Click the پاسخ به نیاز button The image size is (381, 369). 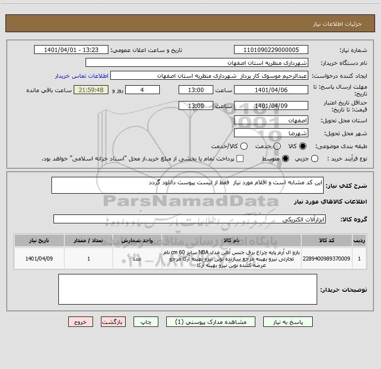(x=287, y=322)
